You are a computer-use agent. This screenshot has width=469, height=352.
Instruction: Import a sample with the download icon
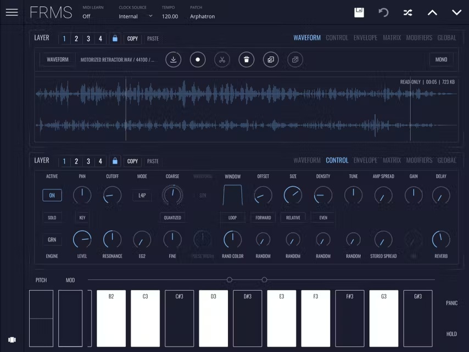[173, 59]
